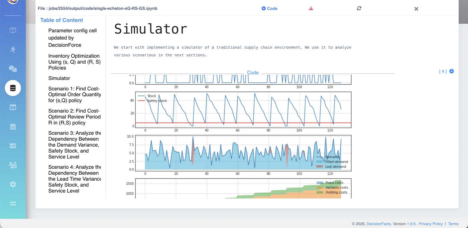Click the app logo at top of sidebar
Viewport: 468px width, 228px height.
pos(13,2)
